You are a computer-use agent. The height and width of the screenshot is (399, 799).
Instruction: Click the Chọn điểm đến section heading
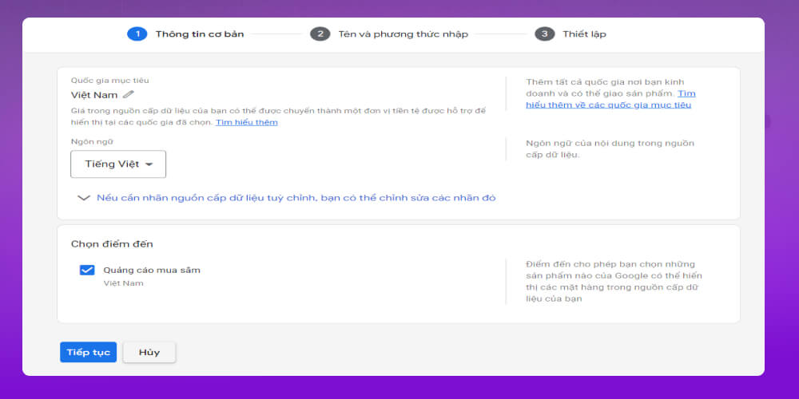pos(112,244)
